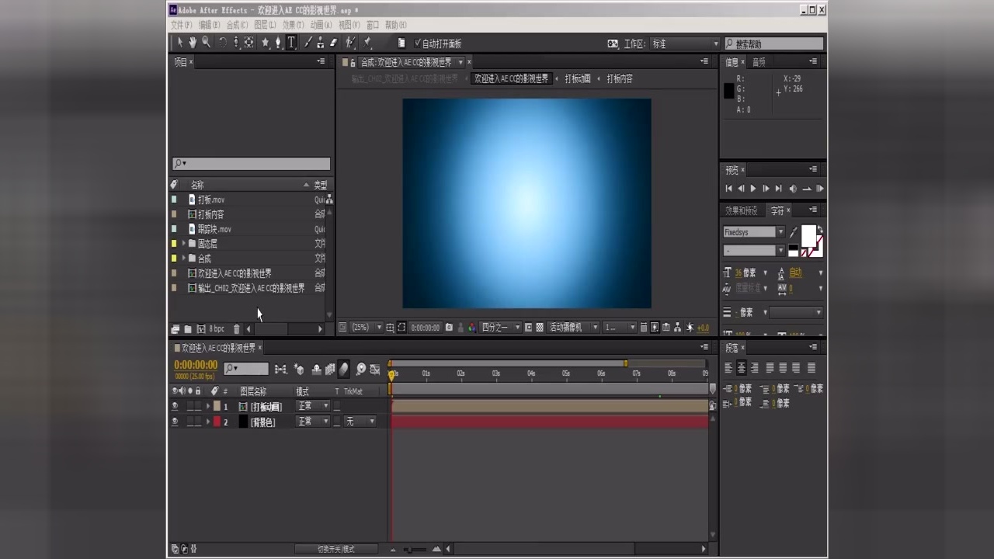The width and height of the screenshot is (994, 559).
Task: Click the search help input field
Action: (774, 43)
